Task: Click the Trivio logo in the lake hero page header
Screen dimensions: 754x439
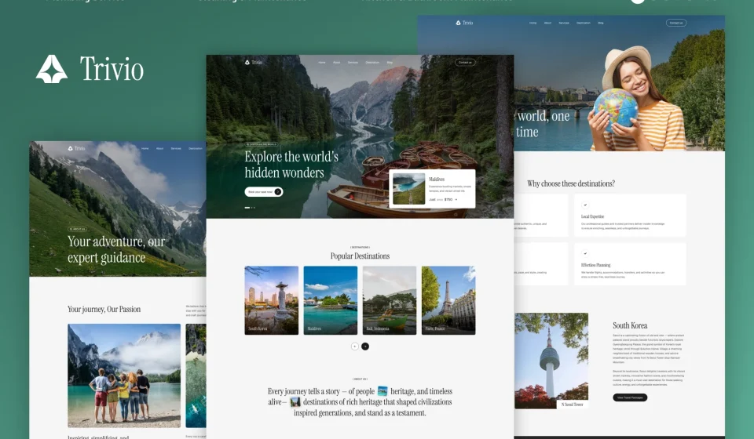Action: (x=254, y=63)
